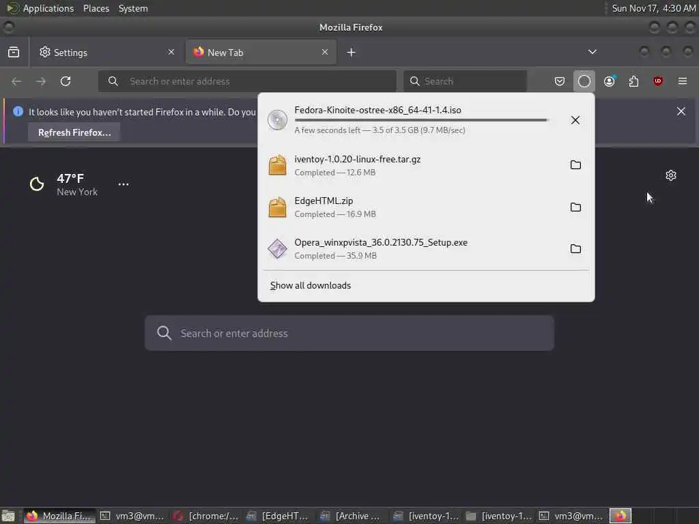Screen dimensions: 699x524
Task: Expand the list all tabs chevron
Action: coord(592,52)
